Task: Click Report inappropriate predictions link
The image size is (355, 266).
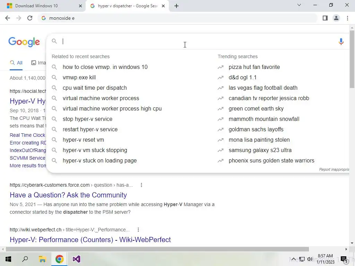Action: [334, 169]
